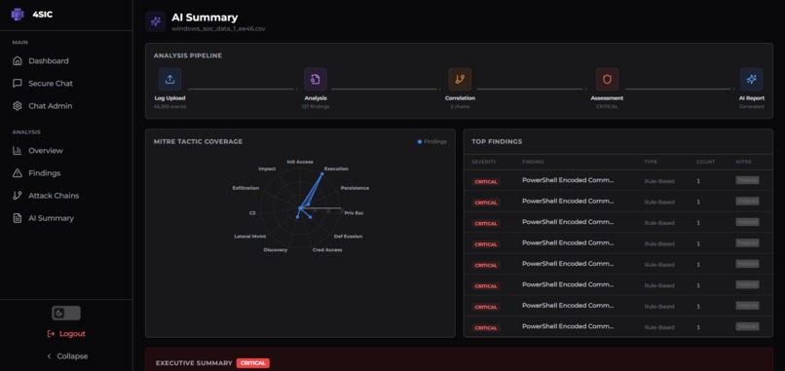Click the Persistence axis label

(355, 188)
